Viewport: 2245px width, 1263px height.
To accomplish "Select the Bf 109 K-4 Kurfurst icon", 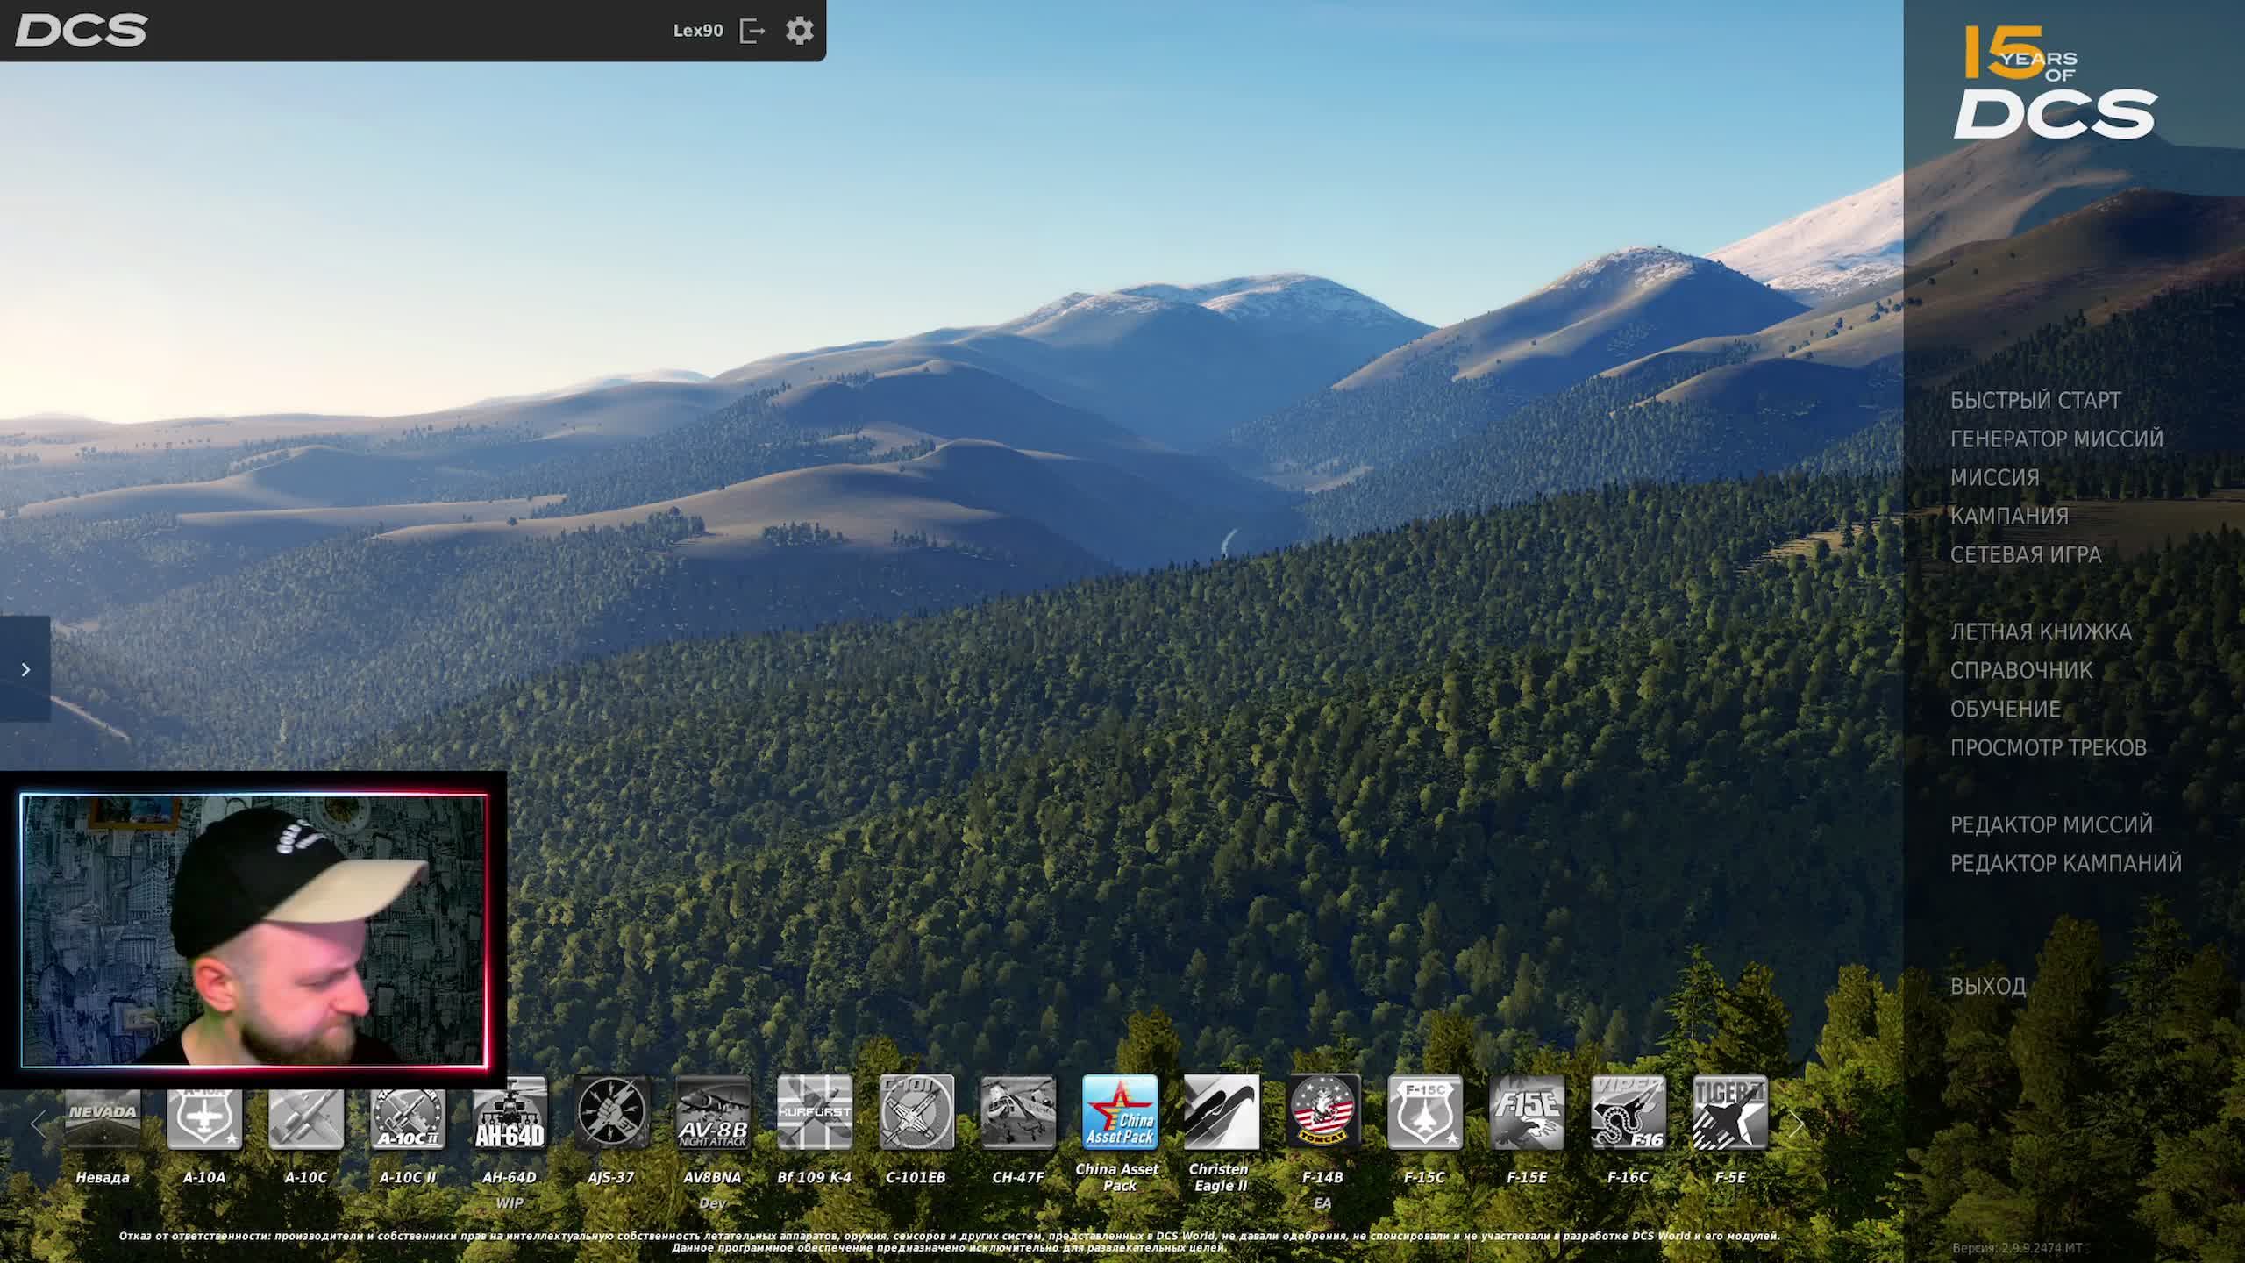I will coord(814,1112).
